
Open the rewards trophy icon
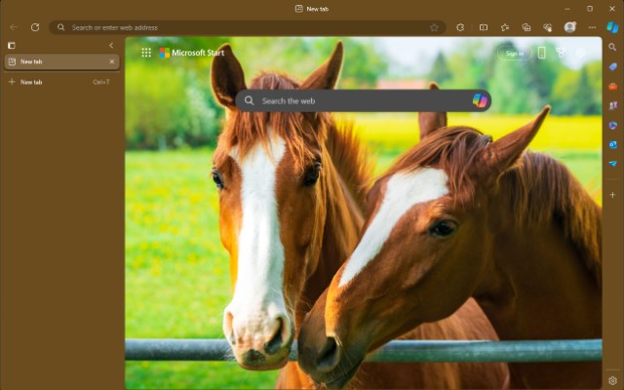[562, 53]
